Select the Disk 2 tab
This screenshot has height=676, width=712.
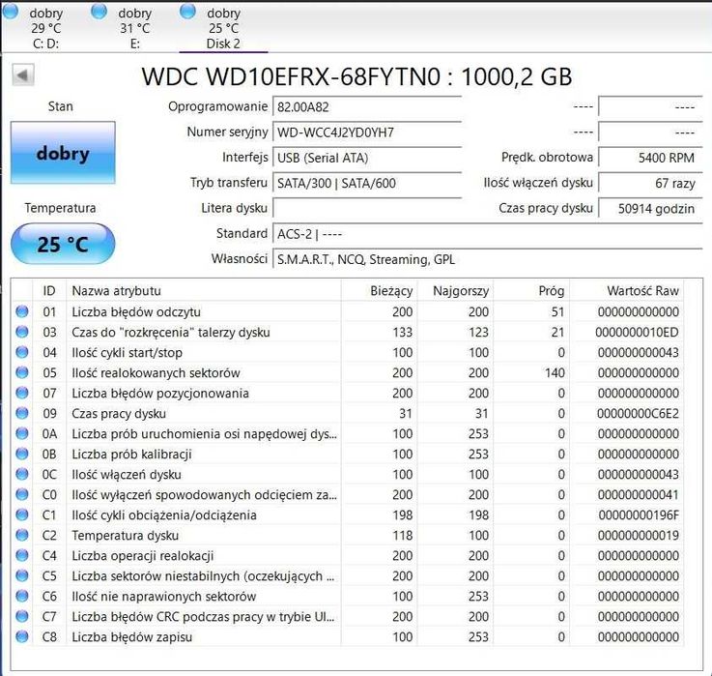pyautogui.click(x=222, y=27)
